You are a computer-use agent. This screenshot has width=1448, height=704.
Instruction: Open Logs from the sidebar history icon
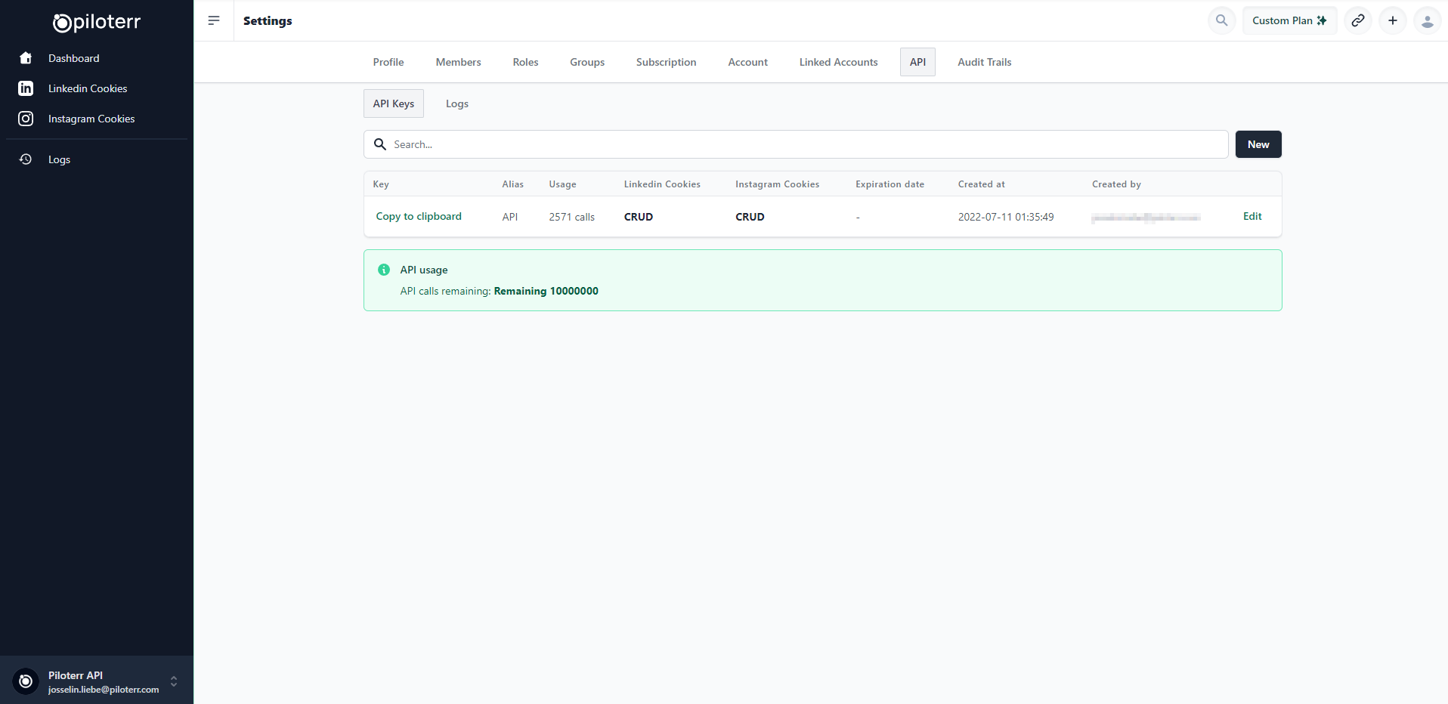[x=58, y=159]
